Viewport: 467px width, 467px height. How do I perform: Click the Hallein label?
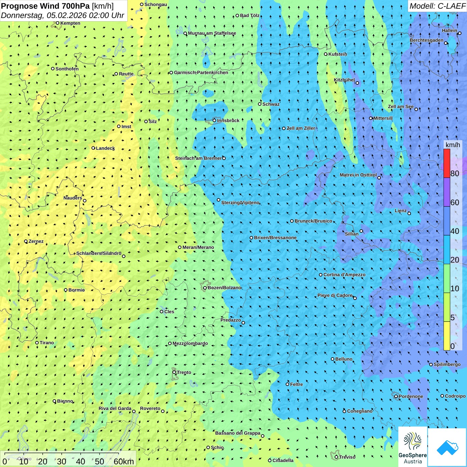click(450, 30)
